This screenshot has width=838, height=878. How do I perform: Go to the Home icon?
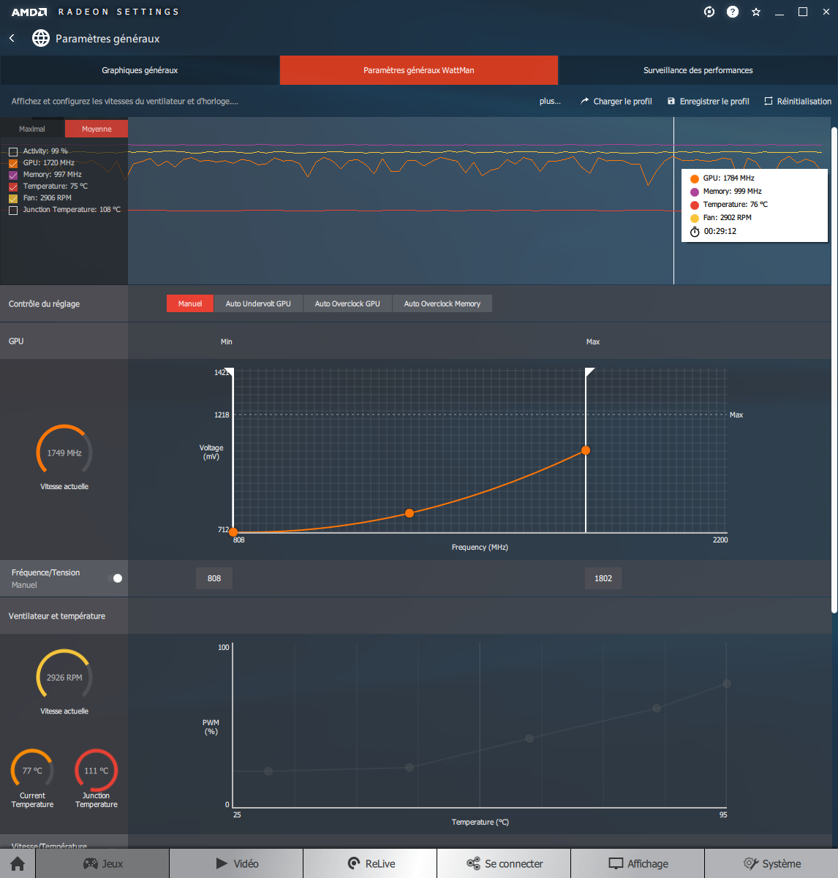point(18,863)
